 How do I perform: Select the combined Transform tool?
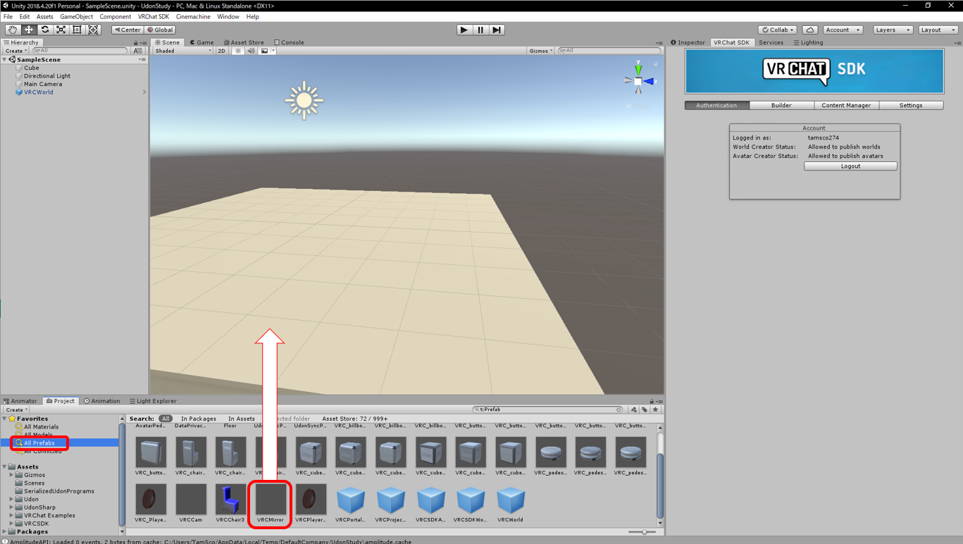(94, 30)
